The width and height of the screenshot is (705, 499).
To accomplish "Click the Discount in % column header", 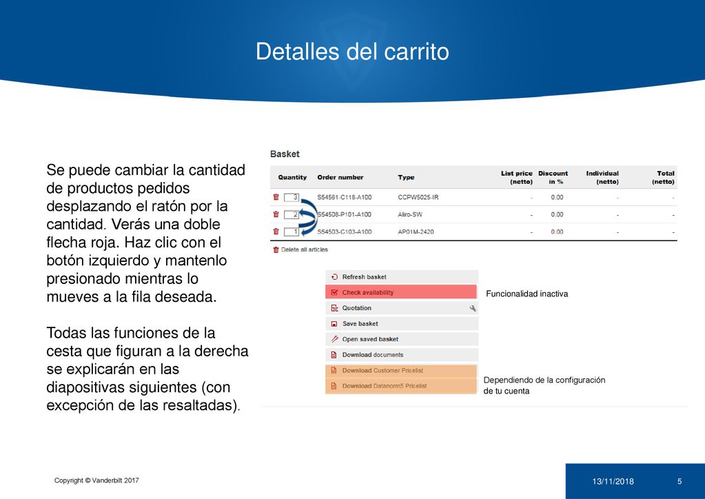I will click(x=553, y=178).
